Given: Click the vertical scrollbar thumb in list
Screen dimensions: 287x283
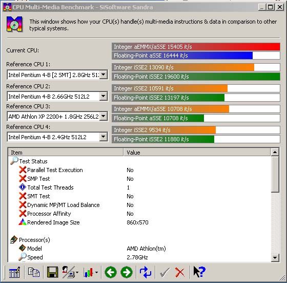Looking at the screenshot, I should (x=275, y=174).
